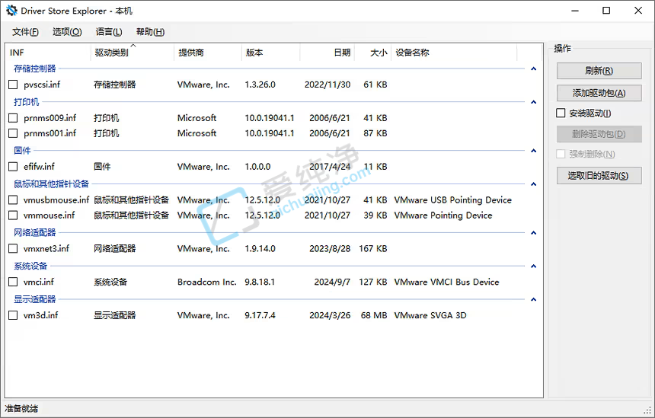Minimize the Driver Store Explorer window
This screenshot has height=418, width=655.
(x=575, y=11)
